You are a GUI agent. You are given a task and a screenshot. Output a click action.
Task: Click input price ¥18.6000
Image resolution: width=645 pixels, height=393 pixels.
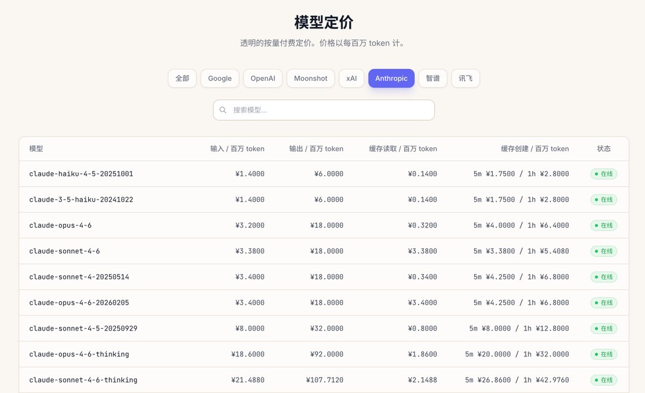pos(248,354)
